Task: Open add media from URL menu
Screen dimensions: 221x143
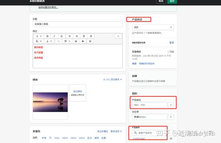Action: (x=112, y=80)
